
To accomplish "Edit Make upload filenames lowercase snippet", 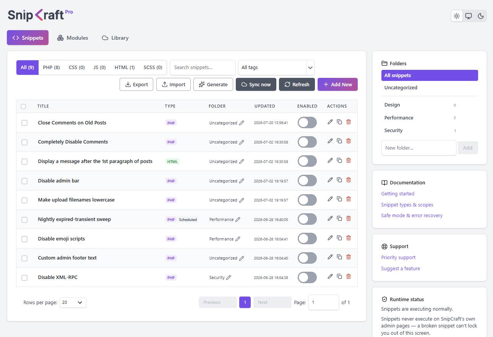I will [x=330, y=199].
